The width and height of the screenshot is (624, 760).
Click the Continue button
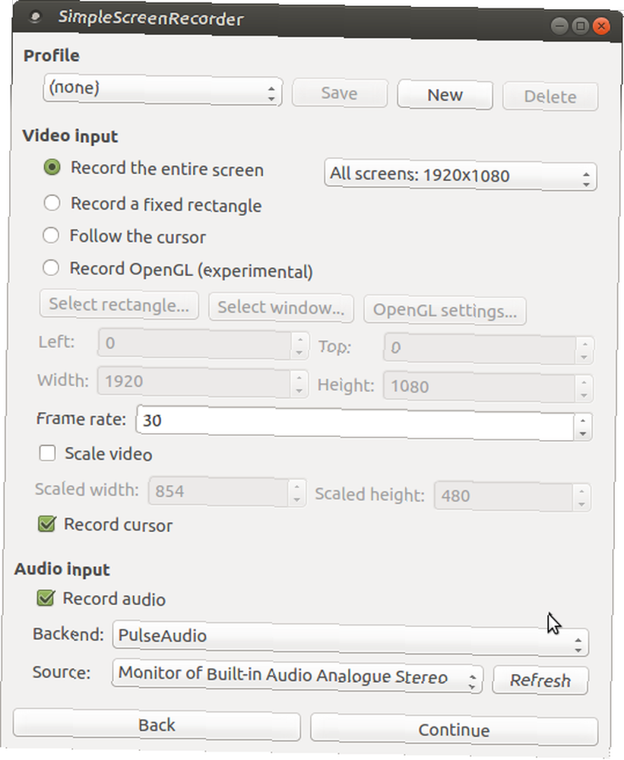click(x=454, y=730)
